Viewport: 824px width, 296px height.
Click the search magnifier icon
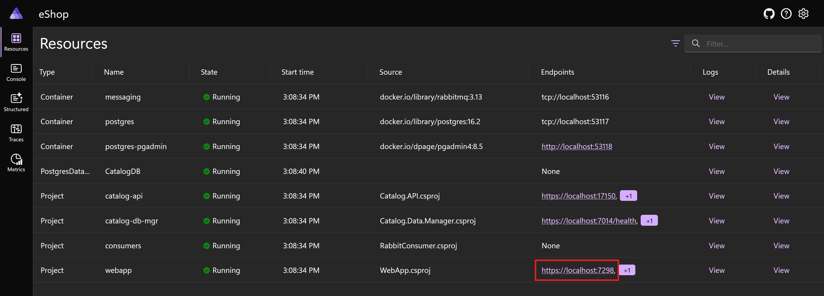[695, 44]
